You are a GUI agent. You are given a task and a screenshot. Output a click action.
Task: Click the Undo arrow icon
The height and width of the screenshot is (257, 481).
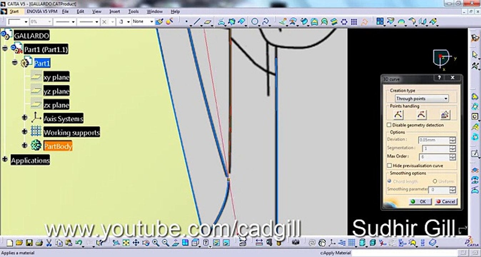pyautogui.click(x=79, y=243)
